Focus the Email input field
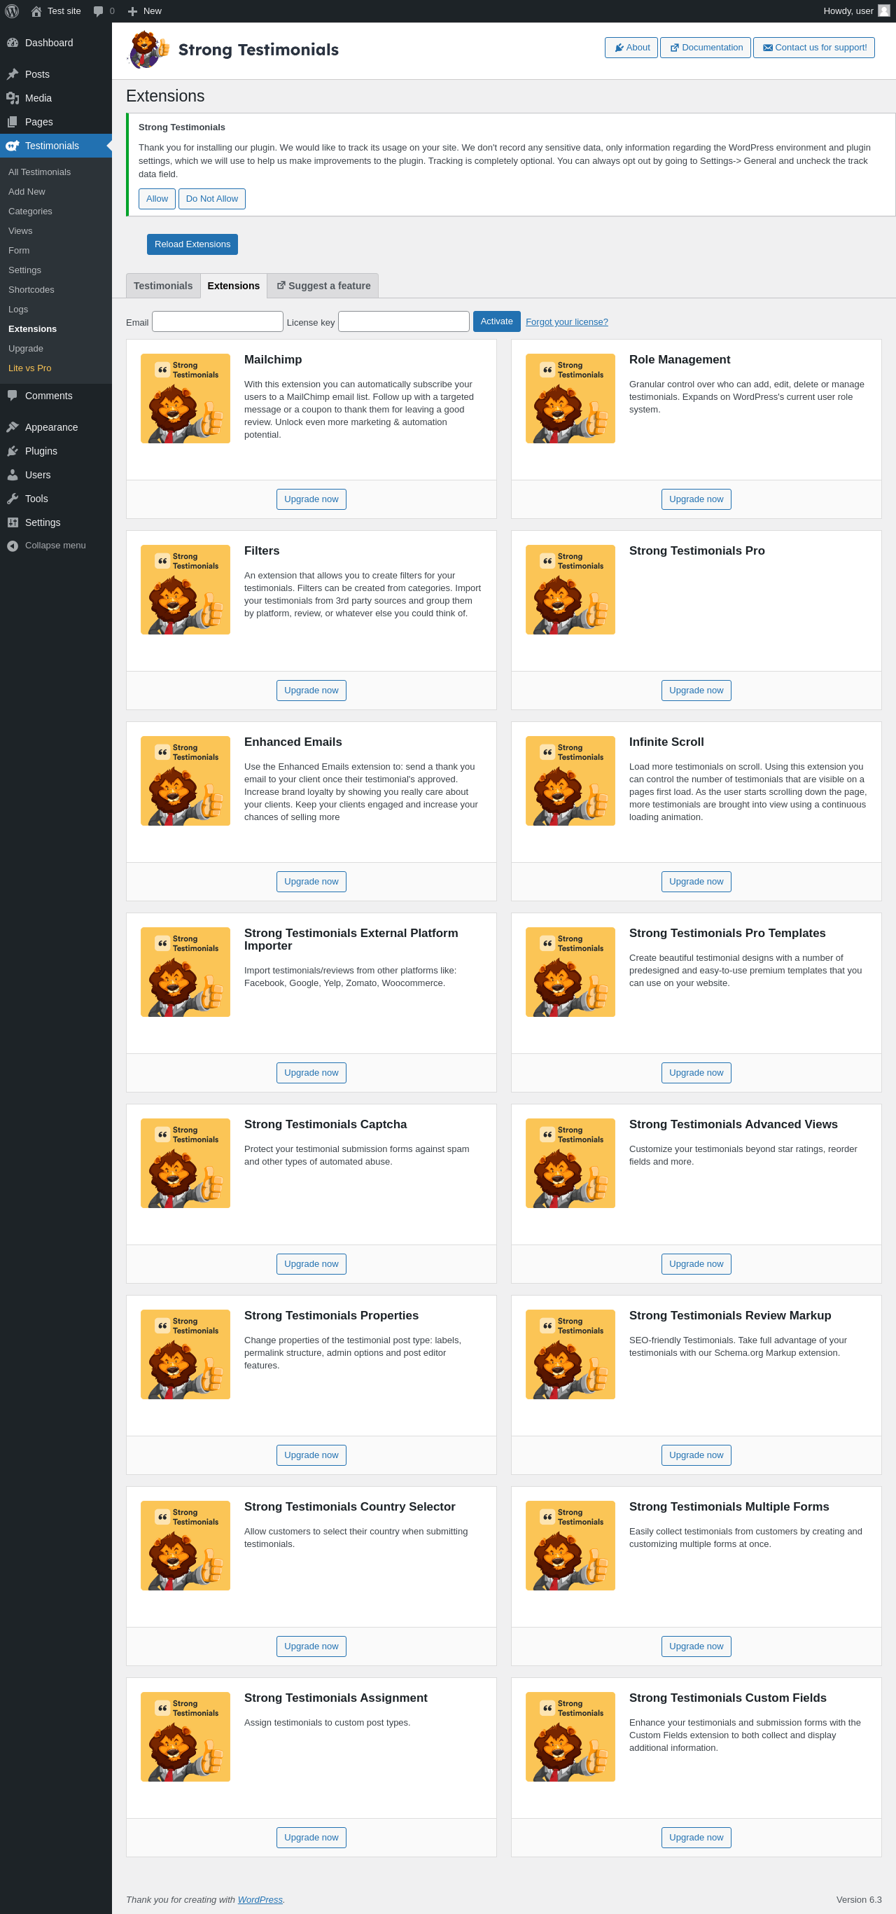Viewport: 896px width, 1914px height. click(x=218, y=321)
